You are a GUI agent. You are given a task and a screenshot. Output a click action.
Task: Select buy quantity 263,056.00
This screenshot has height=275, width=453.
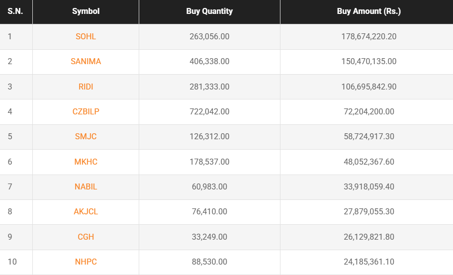click(209, 36)
